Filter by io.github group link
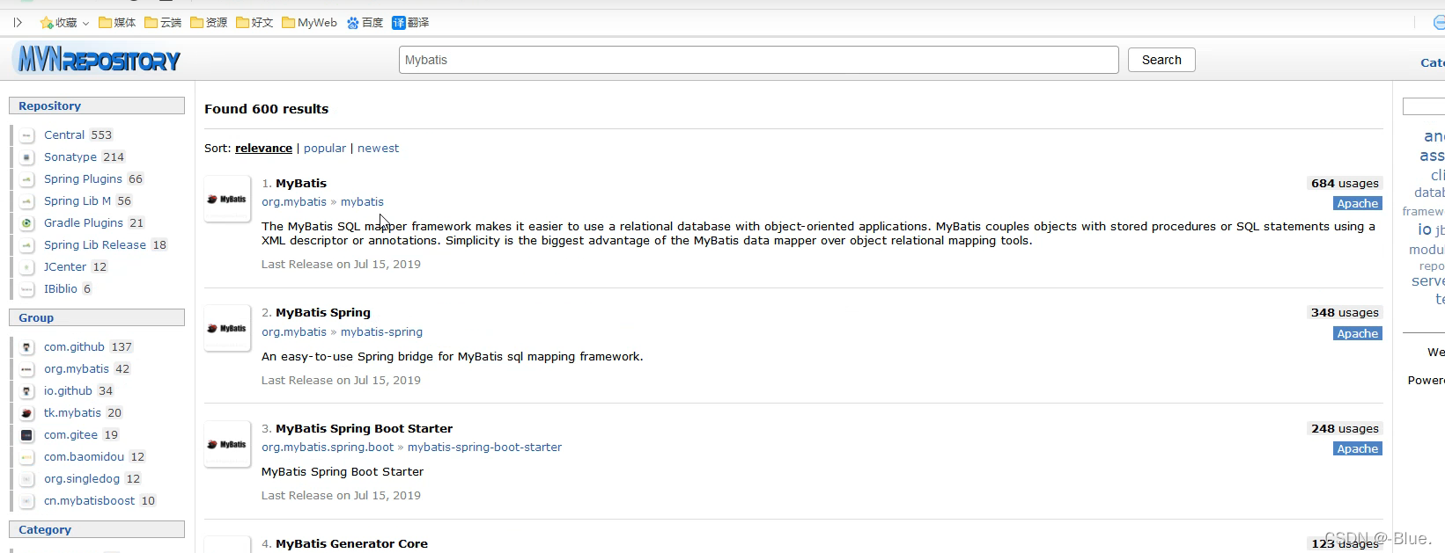The width and height of the screenshot is (1445, 553). [68, 391]
